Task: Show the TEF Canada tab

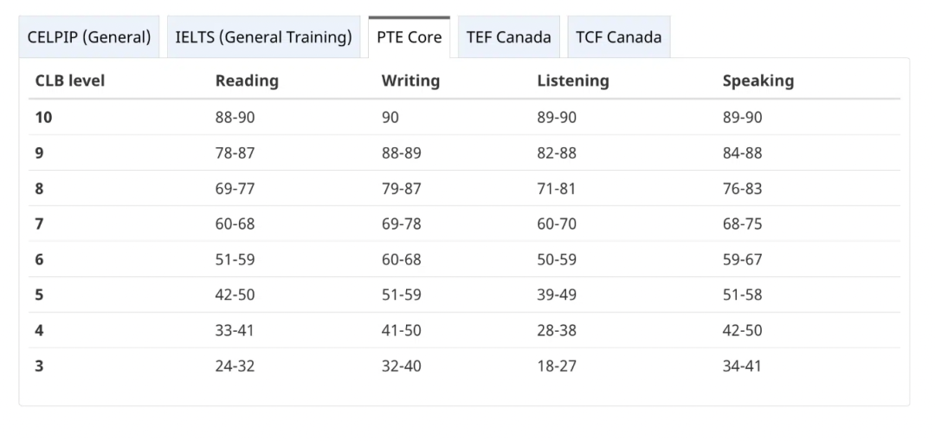Action: tap(508, 37)
